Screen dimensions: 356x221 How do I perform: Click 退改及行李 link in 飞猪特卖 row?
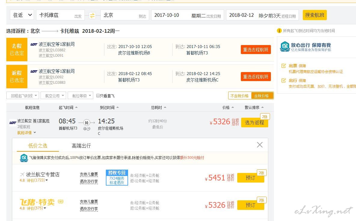(89, 209)
